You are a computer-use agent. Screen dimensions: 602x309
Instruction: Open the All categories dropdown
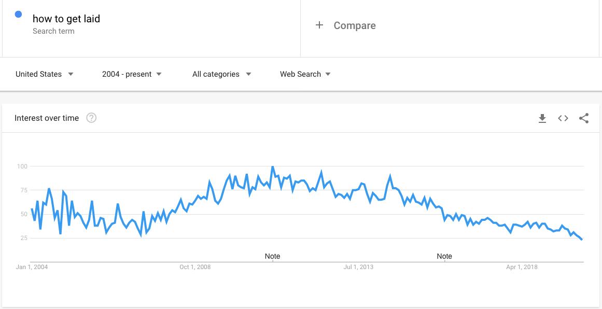222,74
